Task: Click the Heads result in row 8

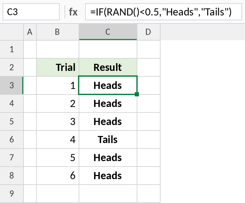Action: [108, 176]
